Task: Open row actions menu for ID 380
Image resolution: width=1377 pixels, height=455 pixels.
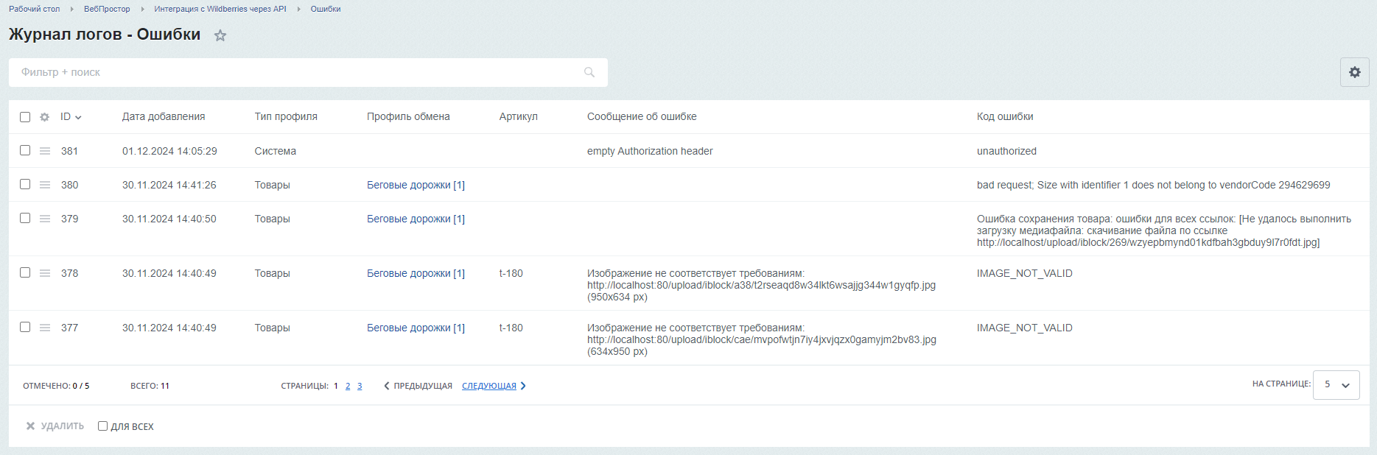Action: click(45, 185)
